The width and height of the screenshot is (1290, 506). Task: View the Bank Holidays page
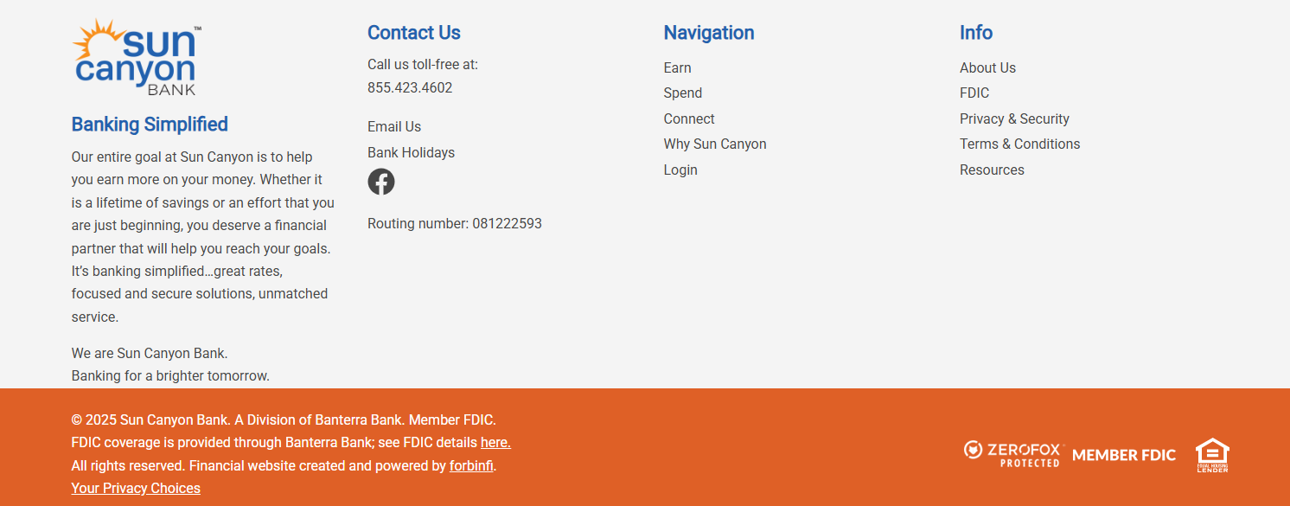tap(411, 153)
